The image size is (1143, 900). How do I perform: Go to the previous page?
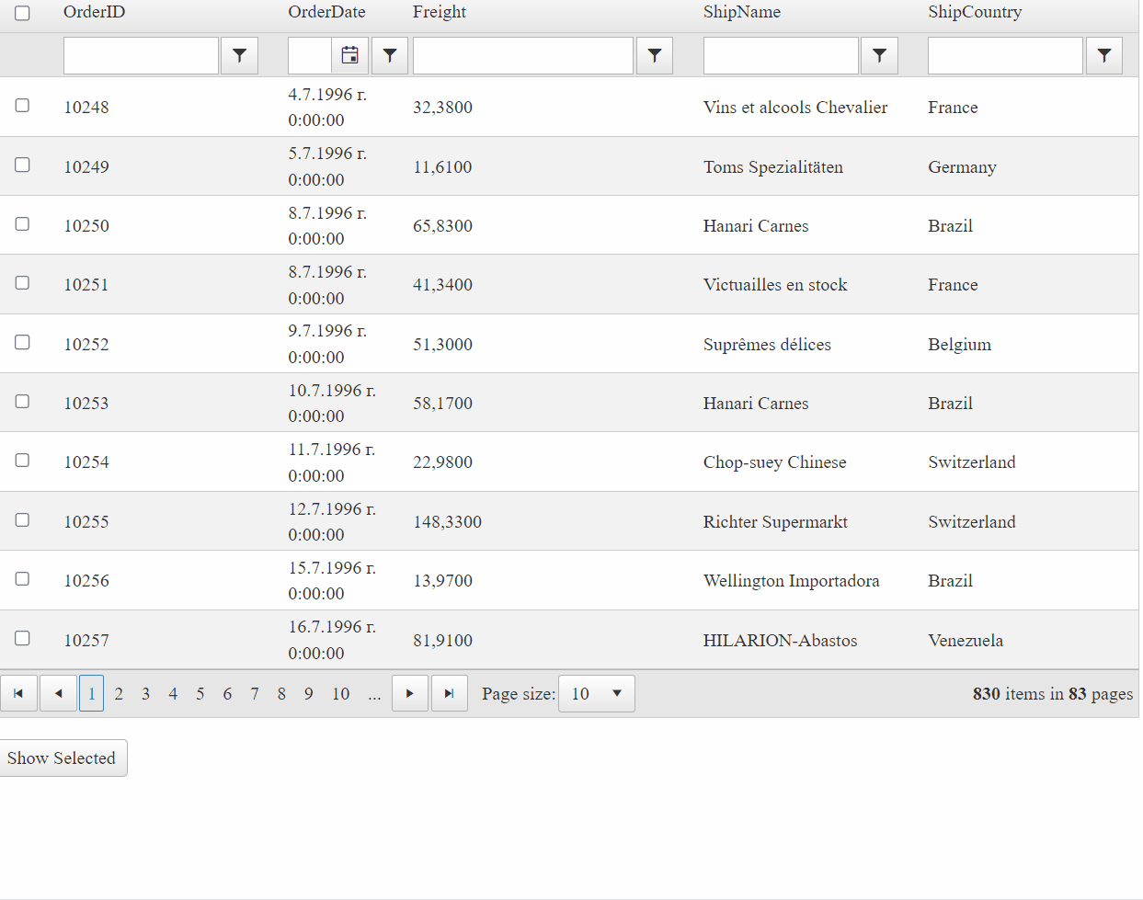tap(58, 693)
